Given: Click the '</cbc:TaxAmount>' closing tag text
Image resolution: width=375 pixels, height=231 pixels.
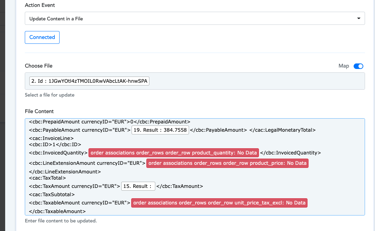Looking at the screenshot, I should (x=180, y=186).
